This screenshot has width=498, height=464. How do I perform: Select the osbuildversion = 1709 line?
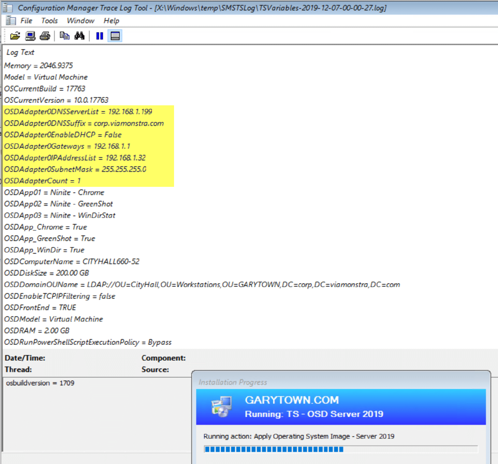(x=39, y=383)
